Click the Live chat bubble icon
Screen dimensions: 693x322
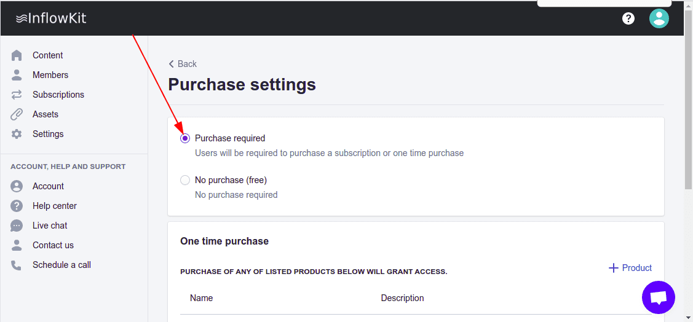[17, 226]
